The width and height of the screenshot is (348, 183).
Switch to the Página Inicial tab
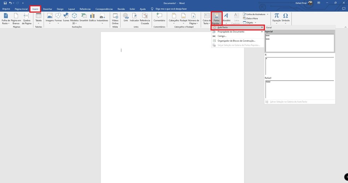pos(21,9)
